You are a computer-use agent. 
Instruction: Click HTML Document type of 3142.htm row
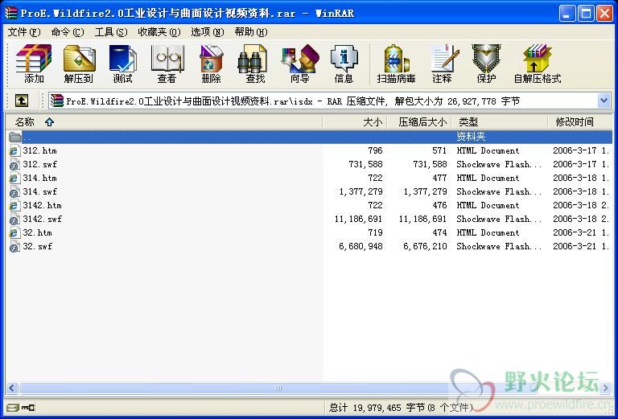pyautogui.click(x=488, y=206)
